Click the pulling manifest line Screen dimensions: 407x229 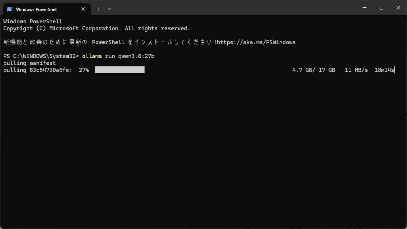click(29, 63)
